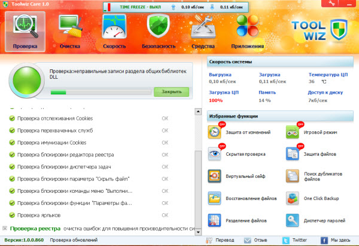Click the Facebook icon near Мы здесь
This screenshot has height=246, width=359.
pos(324,240)
